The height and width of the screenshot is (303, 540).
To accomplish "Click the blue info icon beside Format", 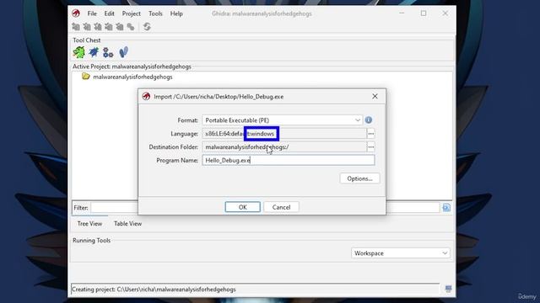I will tap(369, 120).
